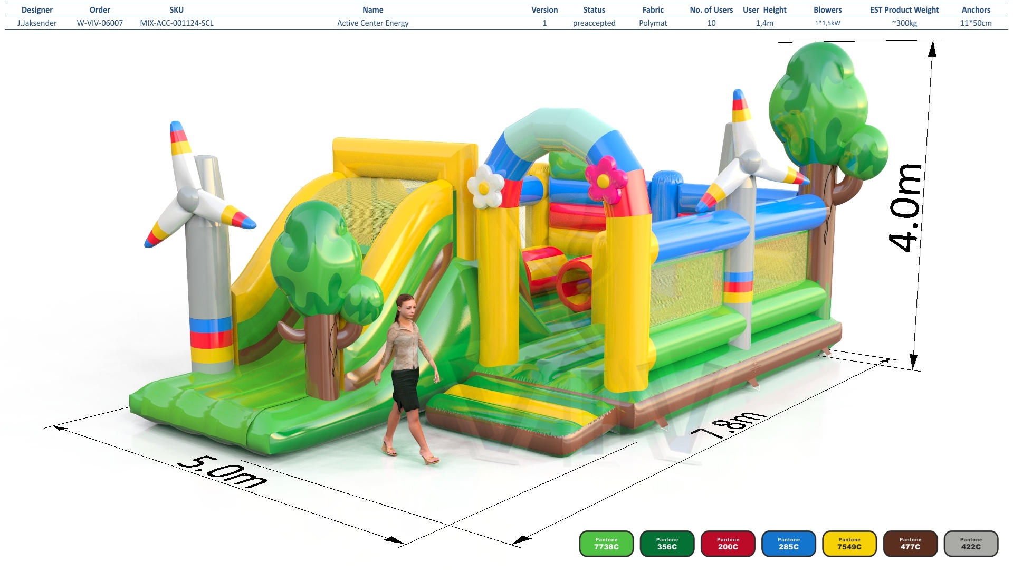The width and height of the screenshot is (1013, 570).
Task: Pick the Pantone 477C brown swatch
Action: point(910,544)
